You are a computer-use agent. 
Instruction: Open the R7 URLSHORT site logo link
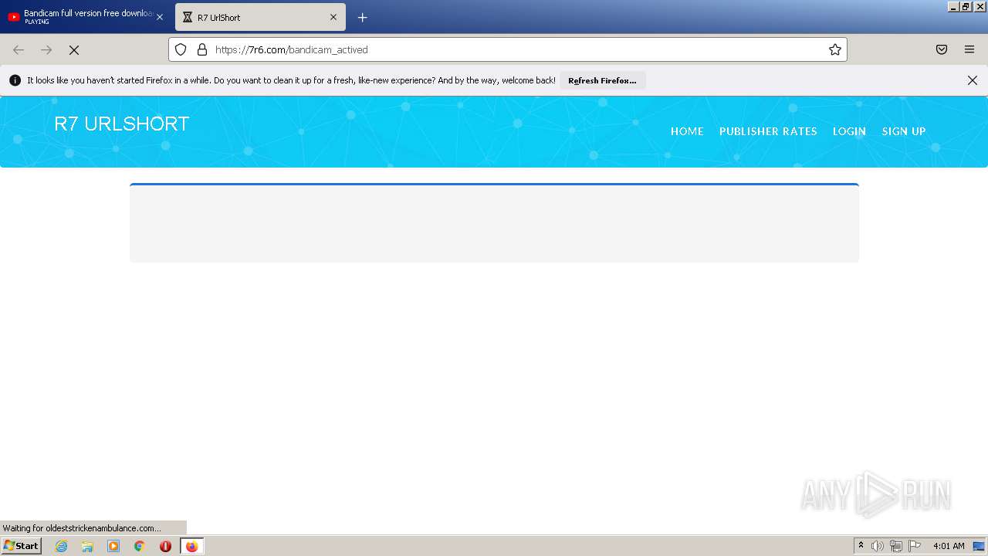[x=122, y=124]
